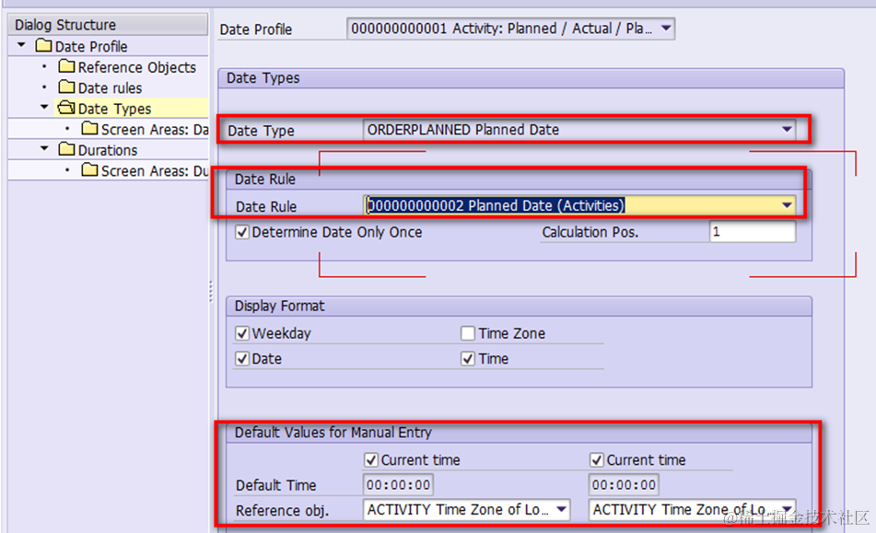876x533 pixels.
Task: Select Date Profile root tree item
Action: [x=91, y=46]
